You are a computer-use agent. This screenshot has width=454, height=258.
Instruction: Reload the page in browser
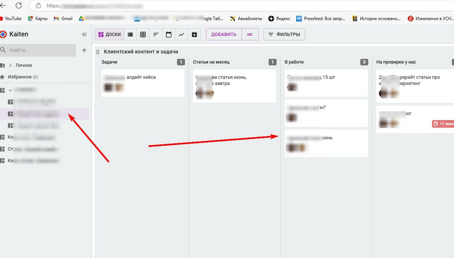[x=19, y=6]
